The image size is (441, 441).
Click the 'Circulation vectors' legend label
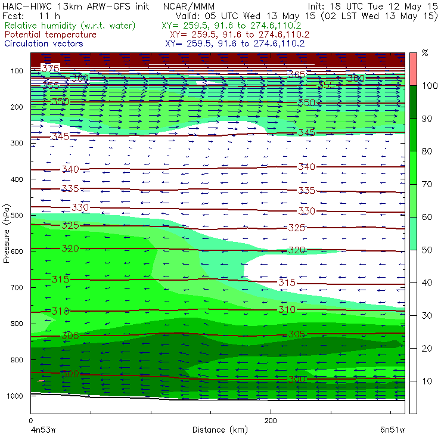(44, 44)
